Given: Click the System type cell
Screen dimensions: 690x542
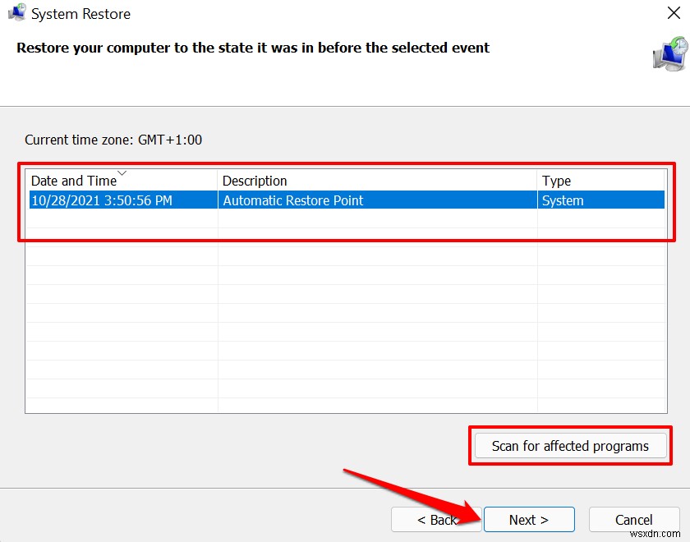Looking at the screenshot, I should [x=600, y=200].
